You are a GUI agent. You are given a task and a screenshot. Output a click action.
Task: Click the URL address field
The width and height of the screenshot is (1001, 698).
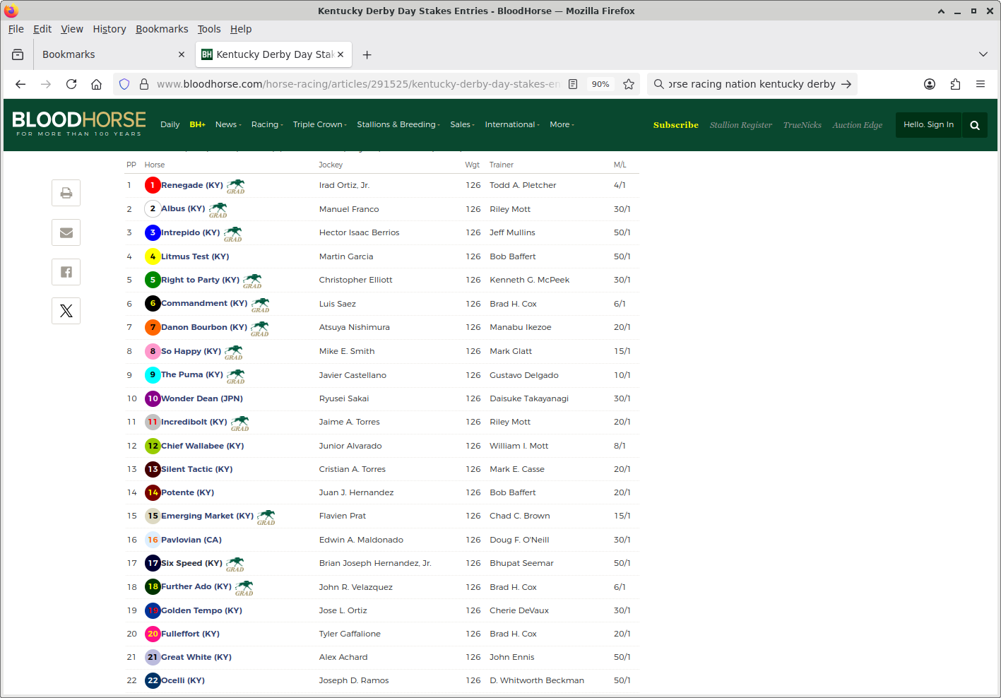pyautogui.click(x=359, y=84)
